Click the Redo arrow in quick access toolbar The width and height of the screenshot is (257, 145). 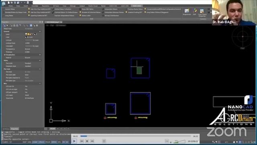[x=24, y=3]
